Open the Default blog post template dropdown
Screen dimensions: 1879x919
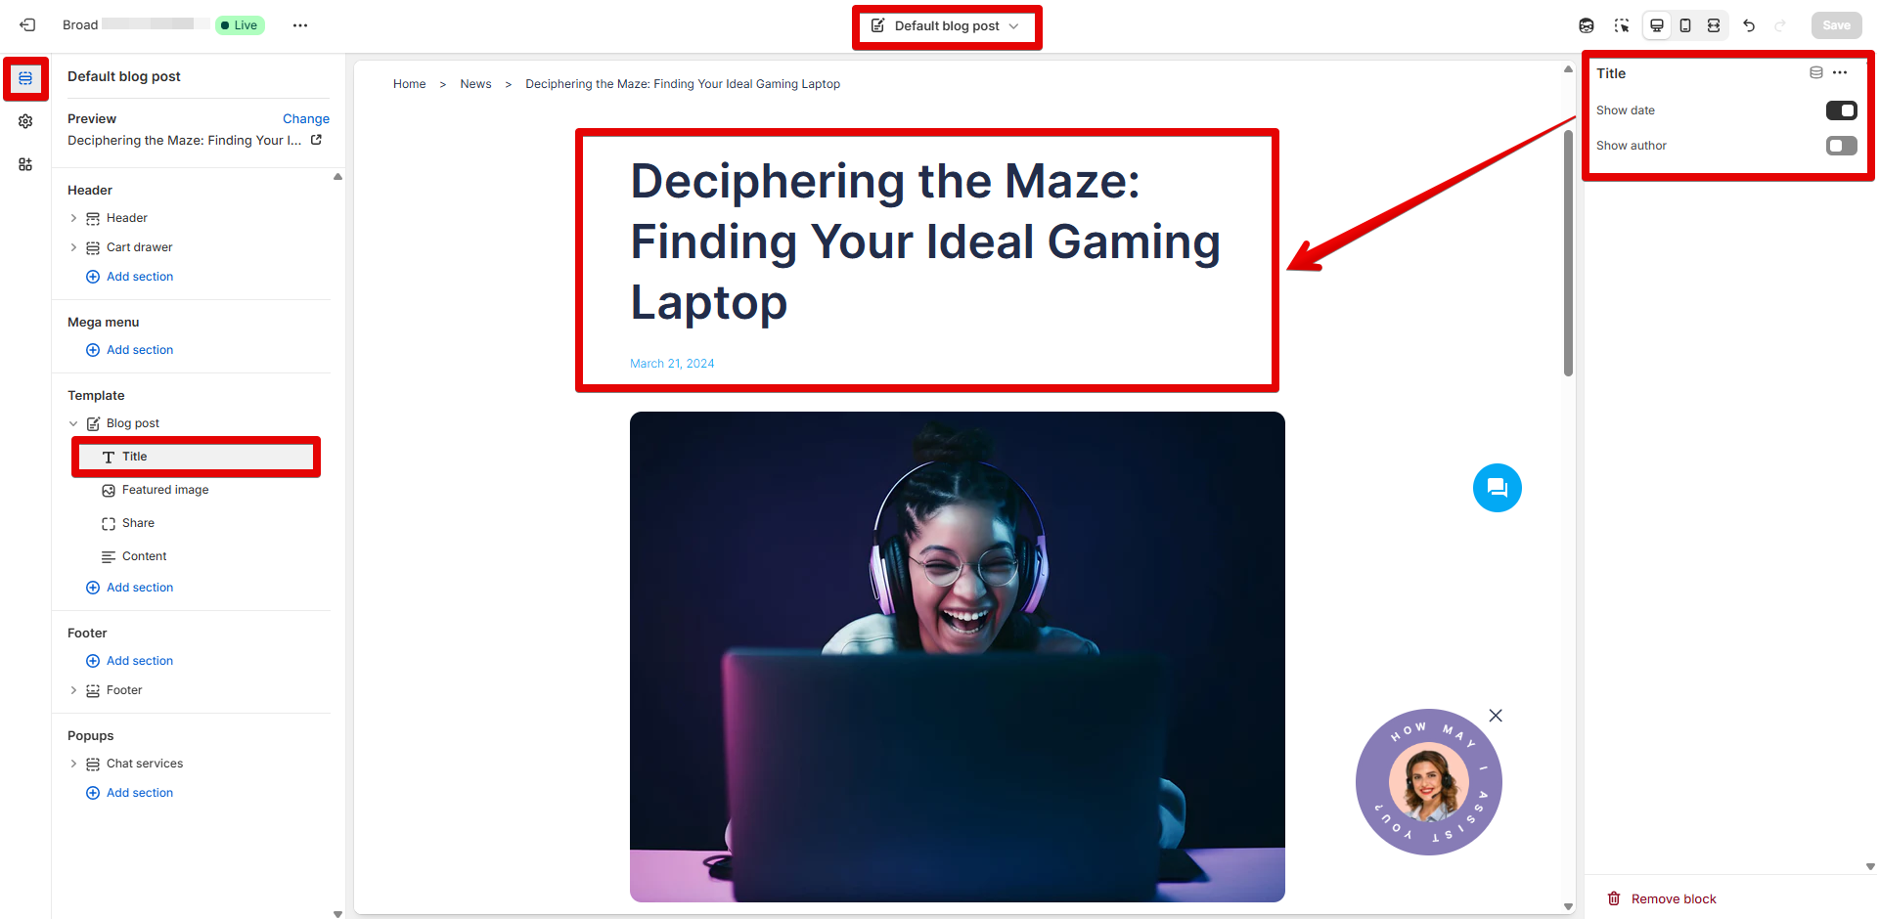tap(946, 26)
